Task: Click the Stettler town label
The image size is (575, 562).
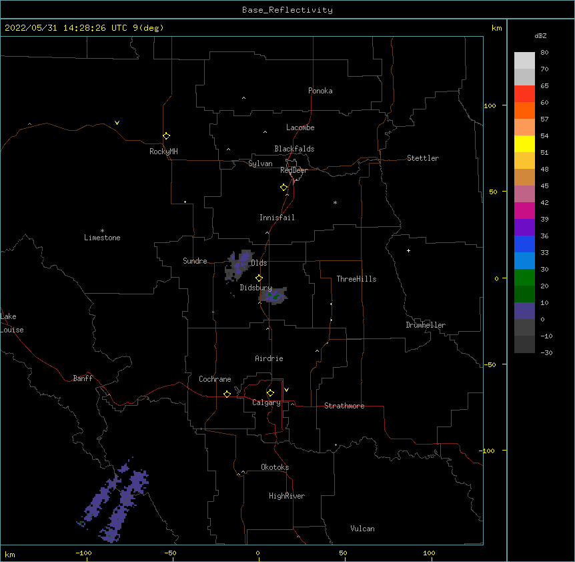Action: click(423, 158)
